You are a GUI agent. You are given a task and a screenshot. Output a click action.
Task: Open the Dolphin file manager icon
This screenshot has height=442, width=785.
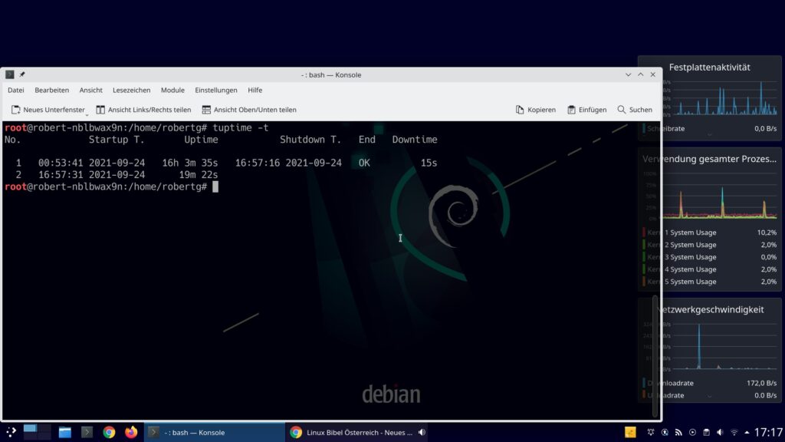(x=65, y=432)
